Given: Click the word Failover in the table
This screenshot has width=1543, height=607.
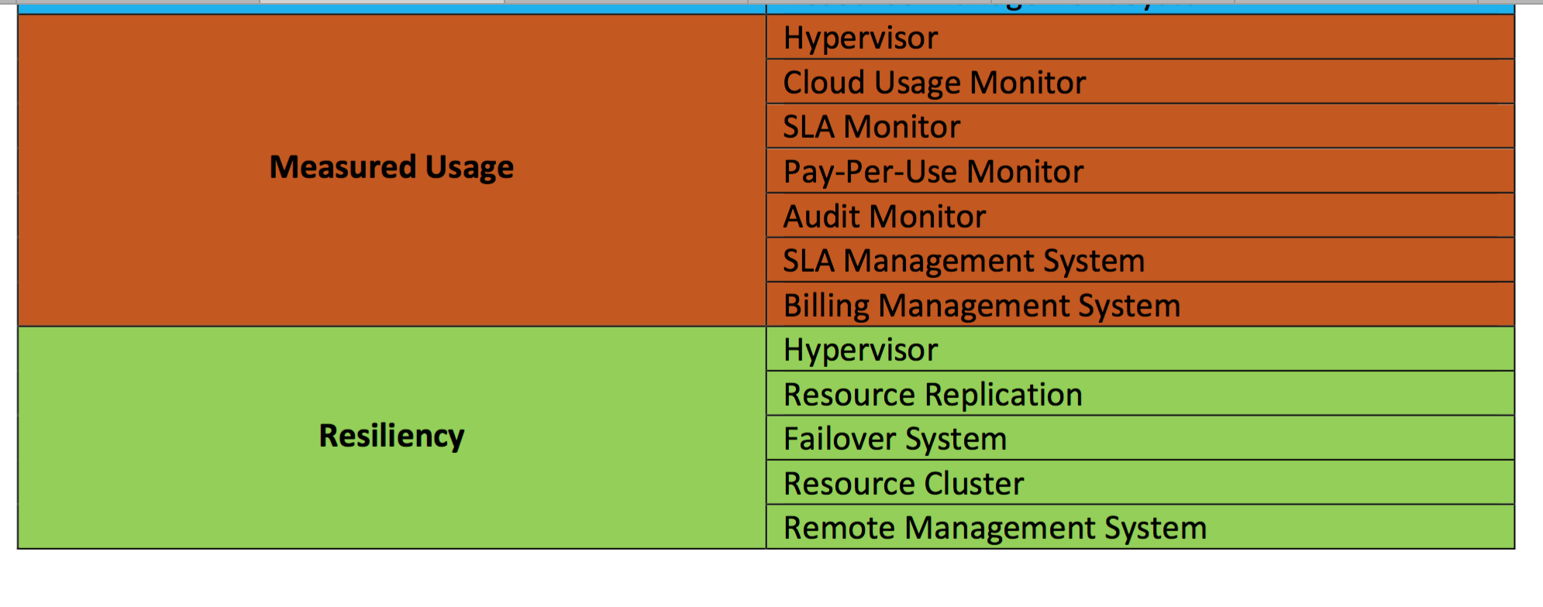Looking at the screenshot, I should [840, 439].
